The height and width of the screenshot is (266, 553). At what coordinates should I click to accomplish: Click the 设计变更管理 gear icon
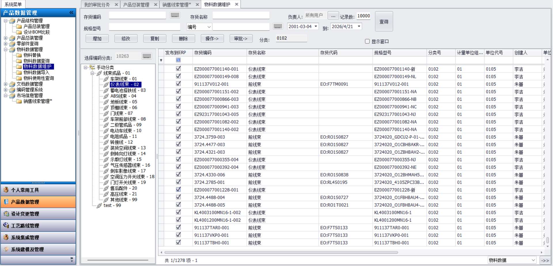pyautogui.click(x=6, y=214)
